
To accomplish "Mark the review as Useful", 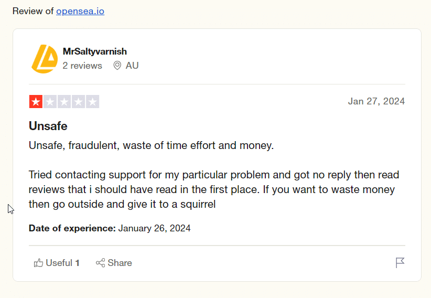I will (x=62, y=263).
